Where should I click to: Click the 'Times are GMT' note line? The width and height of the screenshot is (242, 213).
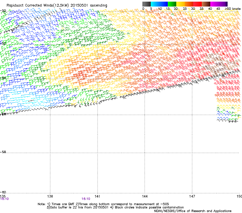point(103,204)
